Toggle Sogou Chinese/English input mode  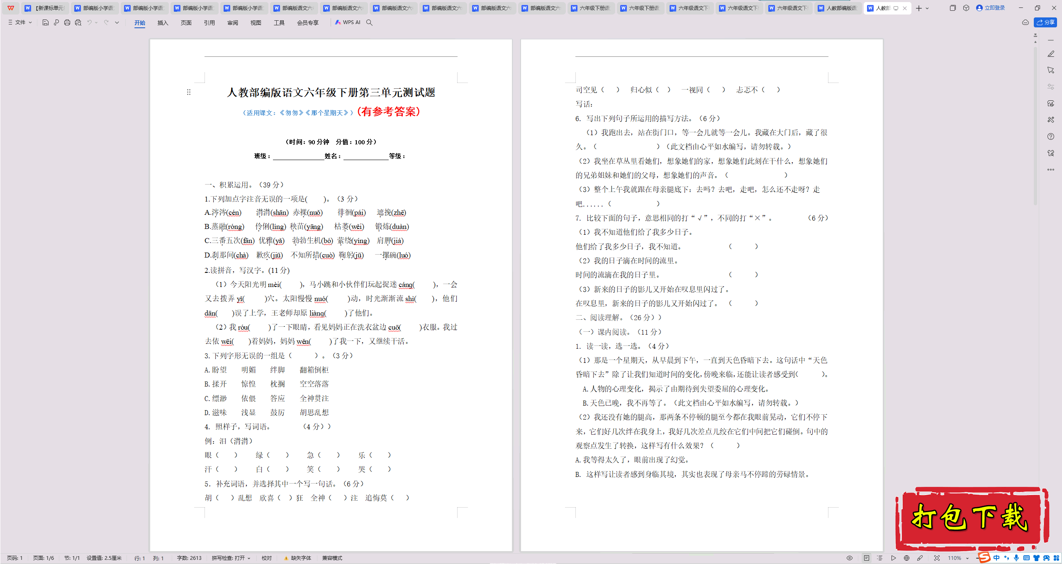(x=996, y=558)
